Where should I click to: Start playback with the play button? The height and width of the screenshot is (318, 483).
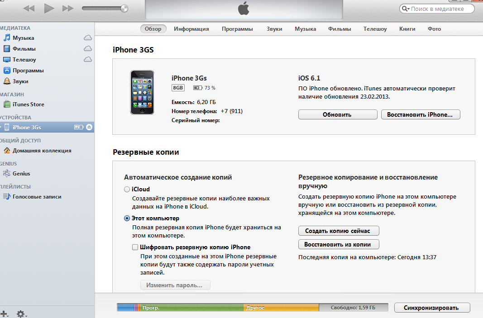pyautogui.click(x=49, y=8)
